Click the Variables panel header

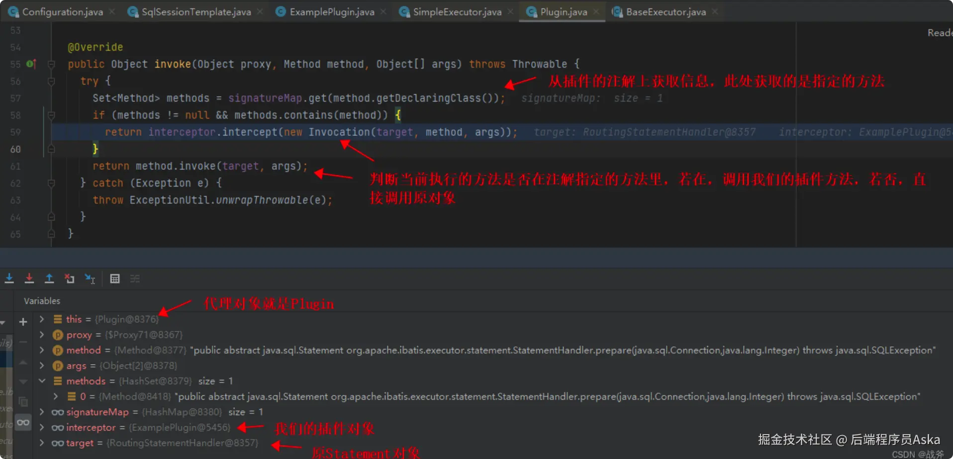click(42, 301)
